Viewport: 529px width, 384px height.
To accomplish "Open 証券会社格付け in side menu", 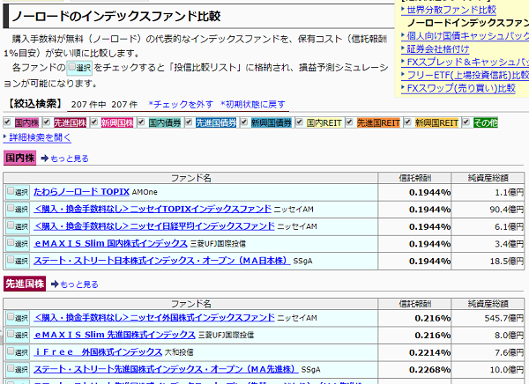I will point(438,49).
